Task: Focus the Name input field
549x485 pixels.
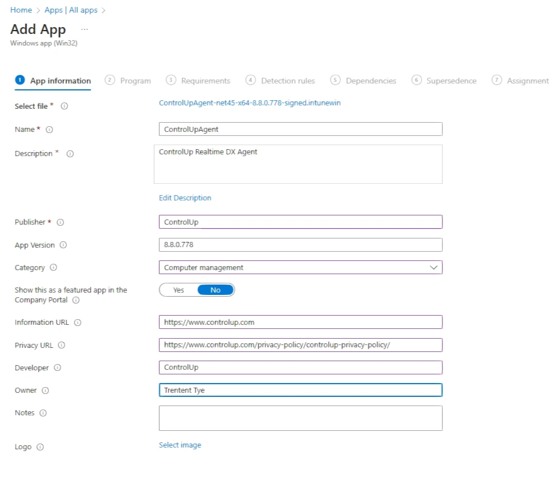Action: coord(300,130)
